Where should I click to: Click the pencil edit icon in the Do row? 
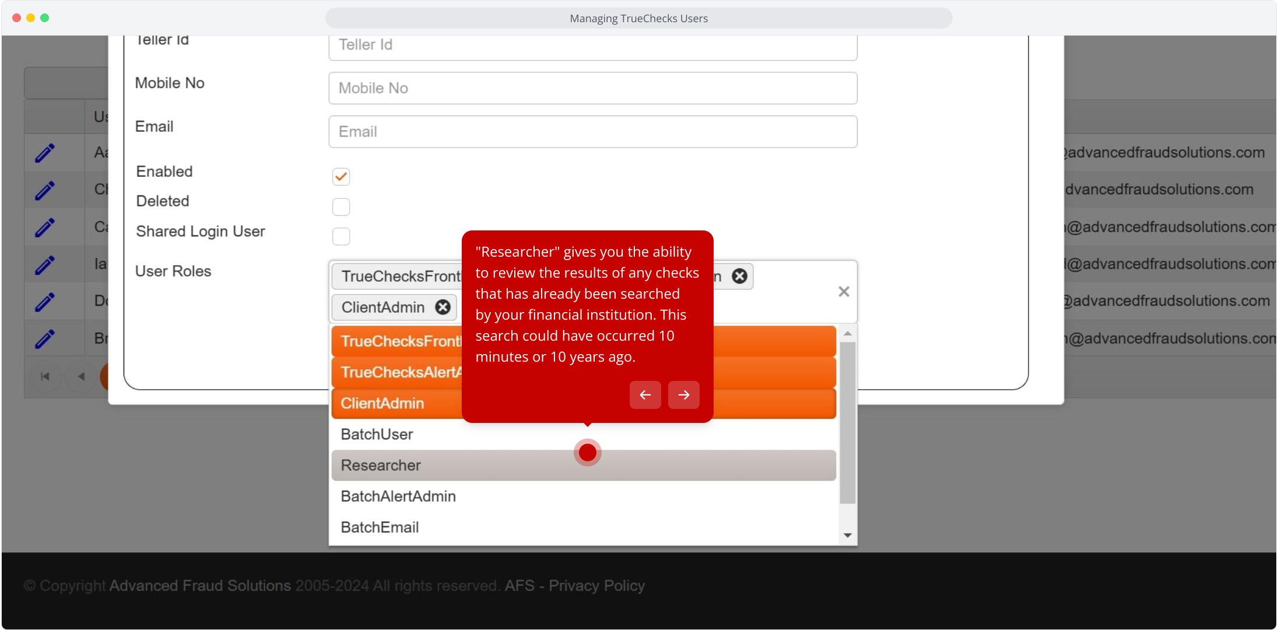tap(45, 302)
